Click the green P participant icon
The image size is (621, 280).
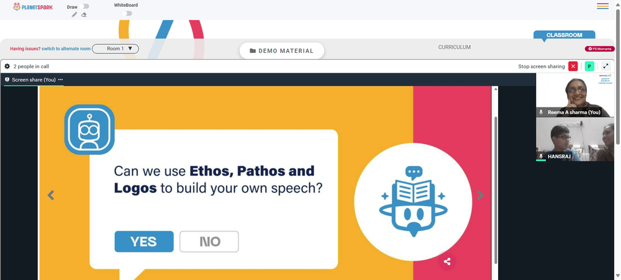pyautogui.click(x=589, y=66)
